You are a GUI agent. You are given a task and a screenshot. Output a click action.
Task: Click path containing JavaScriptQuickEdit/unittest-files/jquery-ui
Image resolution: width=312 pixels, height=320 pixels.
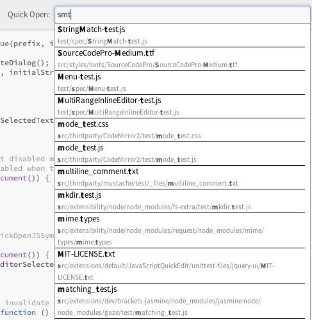pyautogui.click(x=166, y=271)
